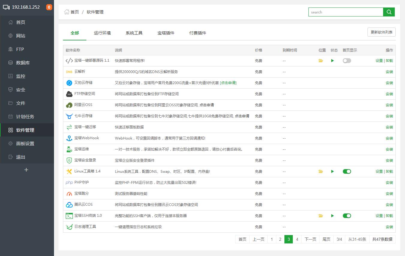The image size is (405, 256).
Task: Click the home icon in breadcrumb
Action: click(x=67, y=12)
